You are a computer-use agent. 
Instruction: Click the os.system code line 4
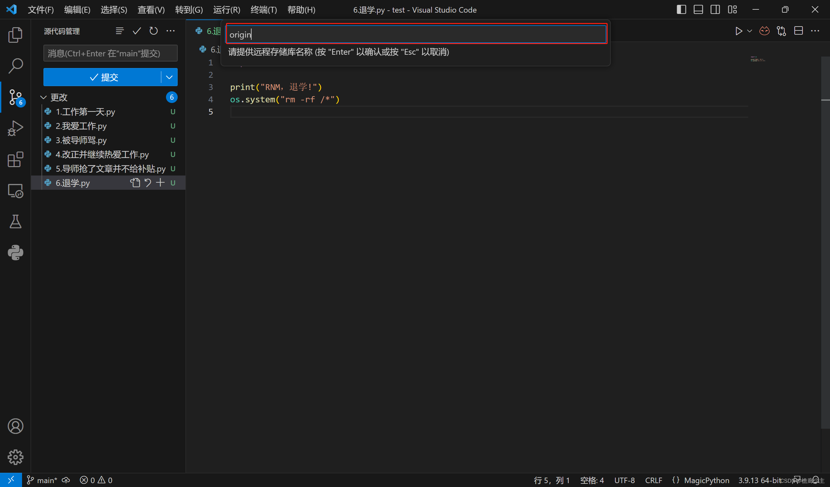coord(285,99)
